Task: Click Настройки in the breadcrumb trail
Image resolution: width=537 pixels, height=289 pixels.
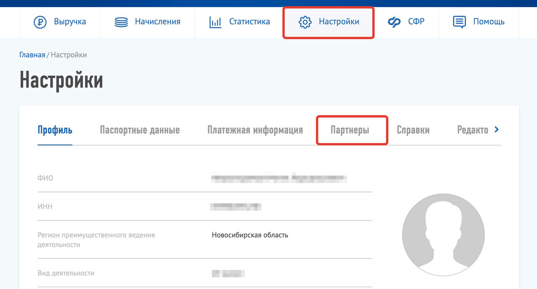Action: tap(69, 55)
